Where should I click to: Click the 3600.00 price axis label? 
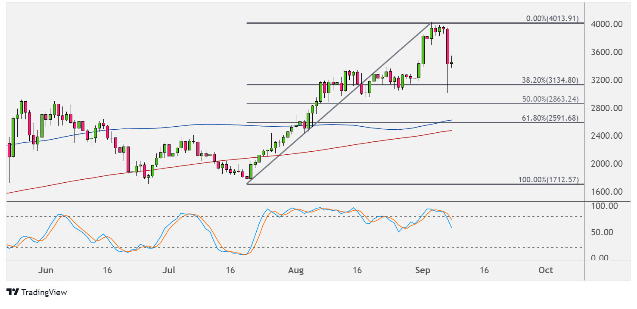(608, 52)
